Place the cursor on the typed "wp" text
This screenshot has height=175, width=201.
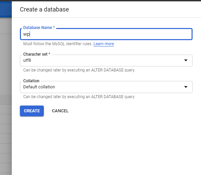pyautogui.click(x=26, y=34)
